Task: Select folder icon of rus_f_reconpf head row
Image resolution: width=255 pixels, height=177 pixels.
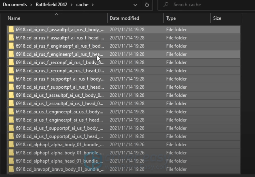Action: [11, 71]
